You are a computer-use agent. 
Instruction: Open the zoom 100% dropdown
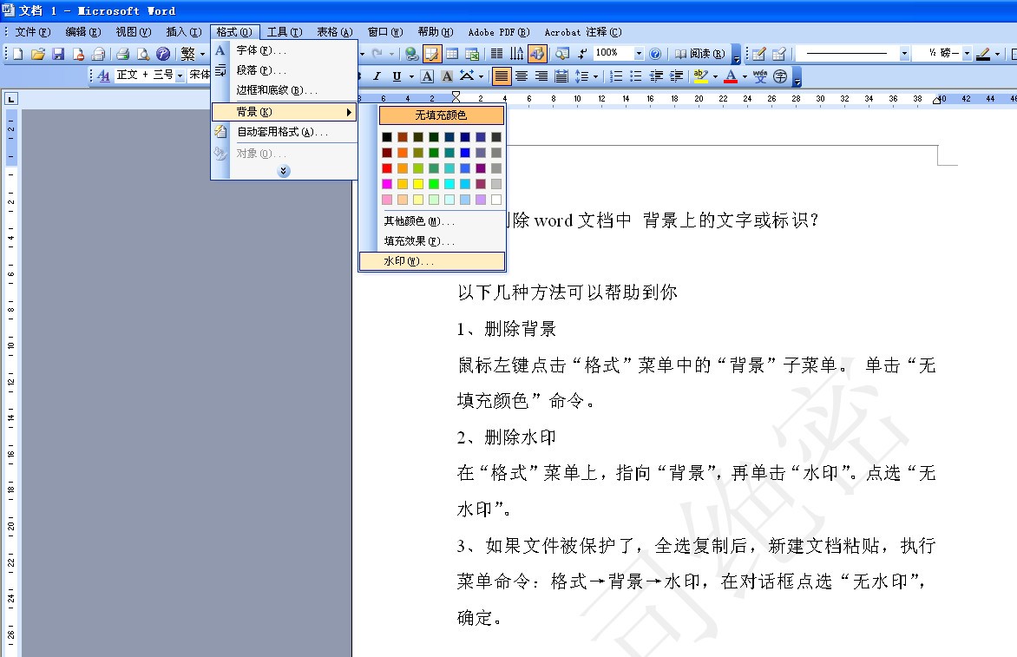pyautogui.click(x=639, y=54)
